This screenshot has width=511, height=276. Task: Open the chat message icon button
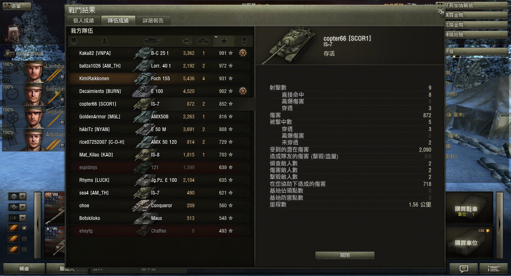(463, 269)
